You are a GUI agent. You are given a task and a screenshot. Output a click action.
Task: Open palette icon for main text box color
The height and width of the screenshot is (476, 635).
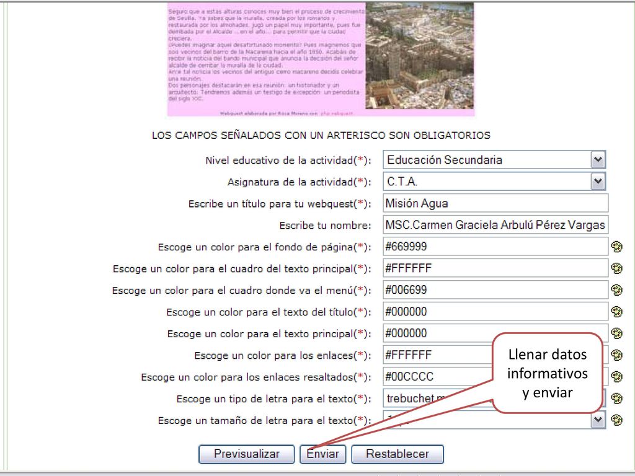coord(616,268)
